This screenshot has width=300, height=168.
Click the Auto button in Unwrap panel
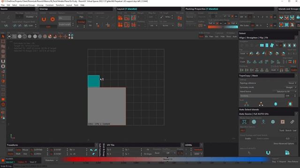point(48,27)
